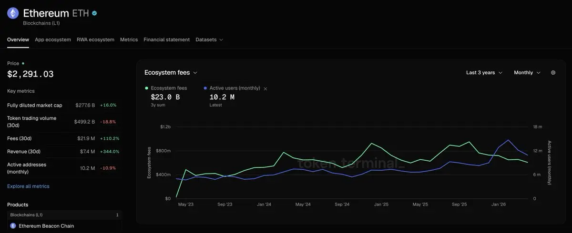Image resolution: width=572 pixels, height=233 pixels.
Task: Click the Explore all metrics link
Action: click(x=28, y=186)
